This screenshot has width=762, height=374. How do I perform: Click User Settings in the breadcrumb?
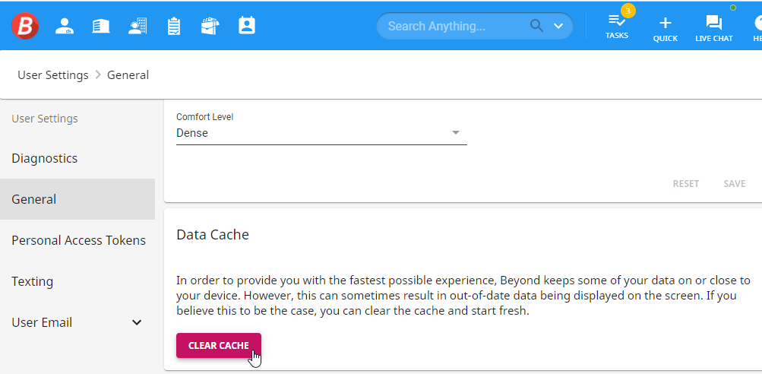point(53,74)
